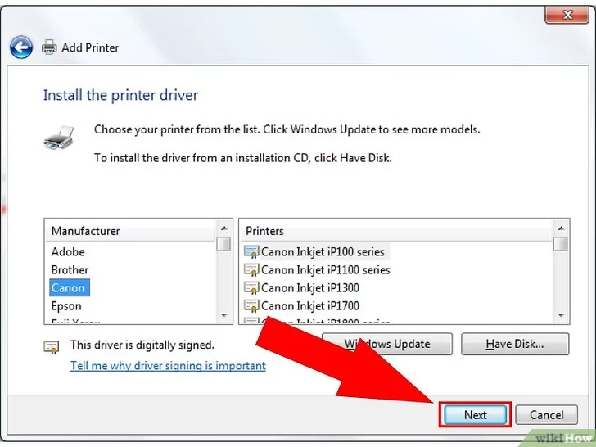Click the certificate icon next to digitally signed text
The height and width of the screenshot is (447, 596).
click(x=52, y=346)
